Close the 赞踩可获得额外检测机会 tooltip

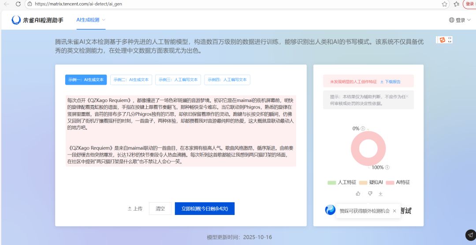(x=394, y=211)
